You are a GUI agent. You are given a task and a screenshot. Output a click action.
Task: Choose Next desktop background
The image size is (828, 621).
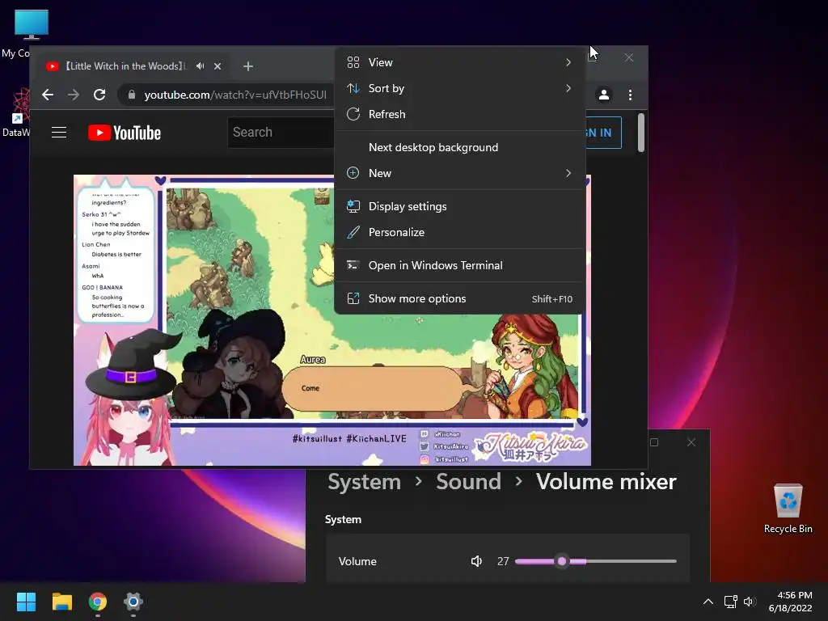coord(459,147)
